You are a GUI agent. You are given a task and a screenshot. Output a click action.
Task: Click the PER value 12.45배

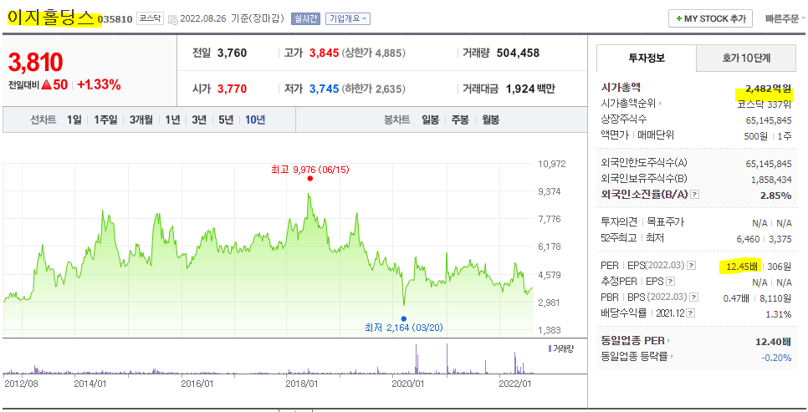pyautogui.click(x=742, y=267)
